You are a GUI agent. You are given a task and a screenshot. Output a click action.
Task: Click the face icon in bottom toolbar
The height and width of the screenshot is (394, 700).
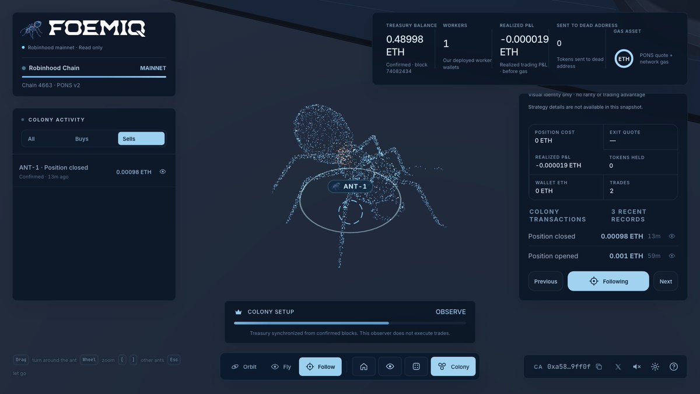point(416,367)
